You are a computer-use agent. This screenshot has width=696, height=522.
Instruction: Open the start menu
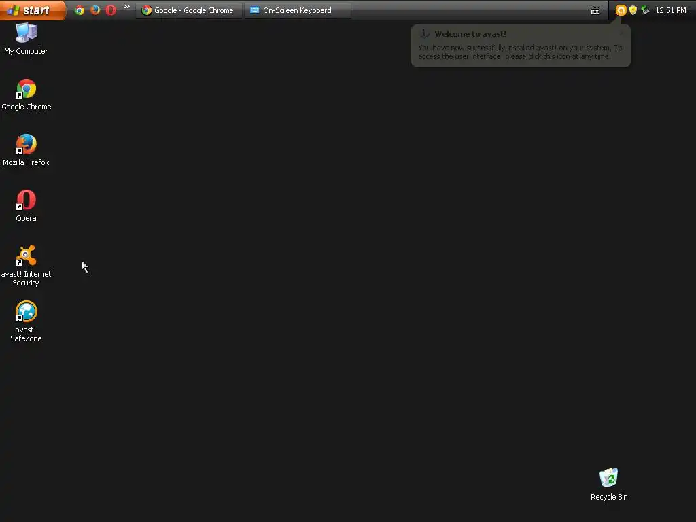33,10
